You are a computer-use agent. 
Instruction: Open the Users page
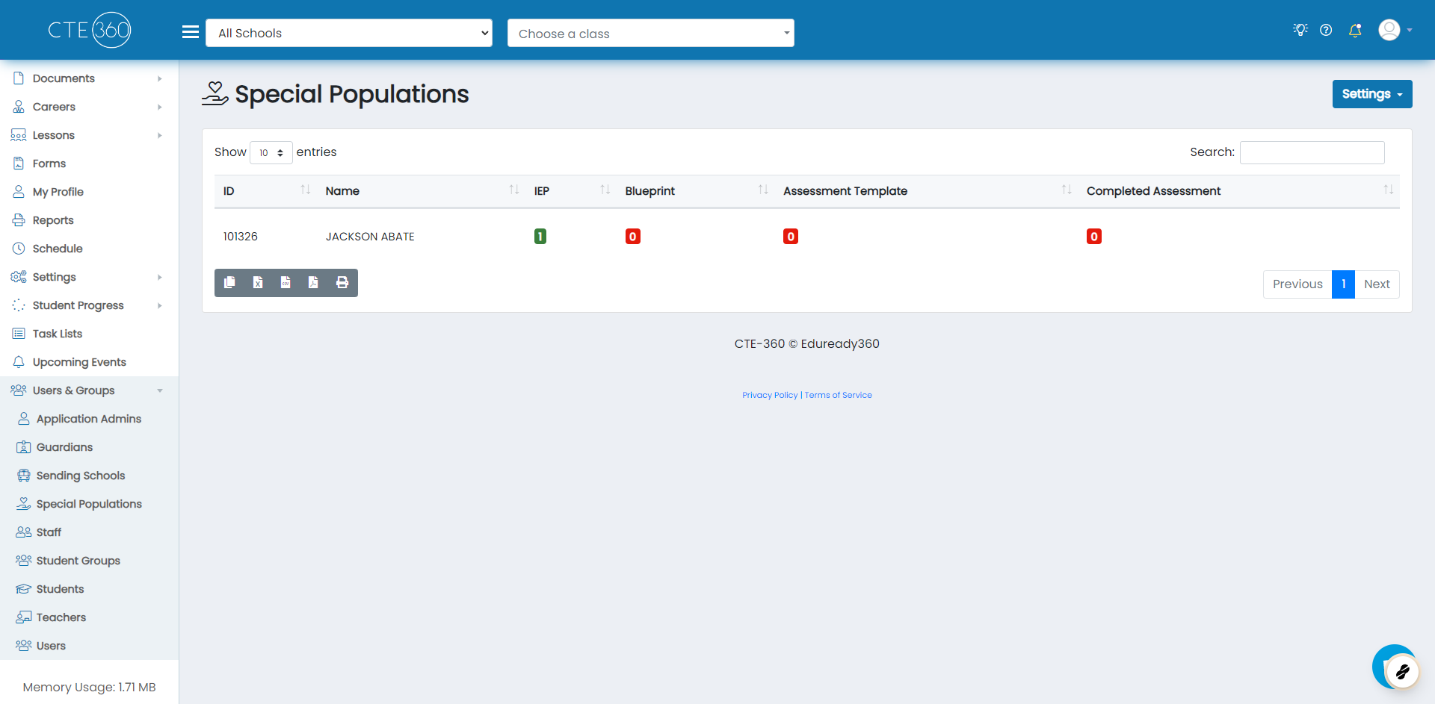coord(51,646)
